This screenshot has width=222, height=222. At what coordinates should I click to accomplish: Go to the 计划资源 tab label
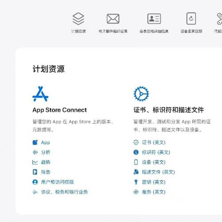pyautogui.click(x=79, y=31)
